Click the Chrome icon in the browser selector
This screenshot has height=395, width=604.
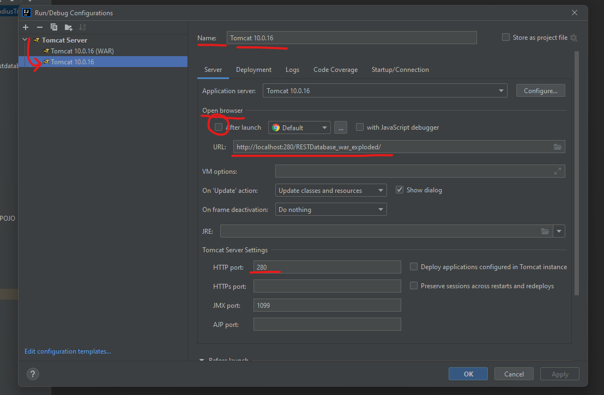click(276, 128)
